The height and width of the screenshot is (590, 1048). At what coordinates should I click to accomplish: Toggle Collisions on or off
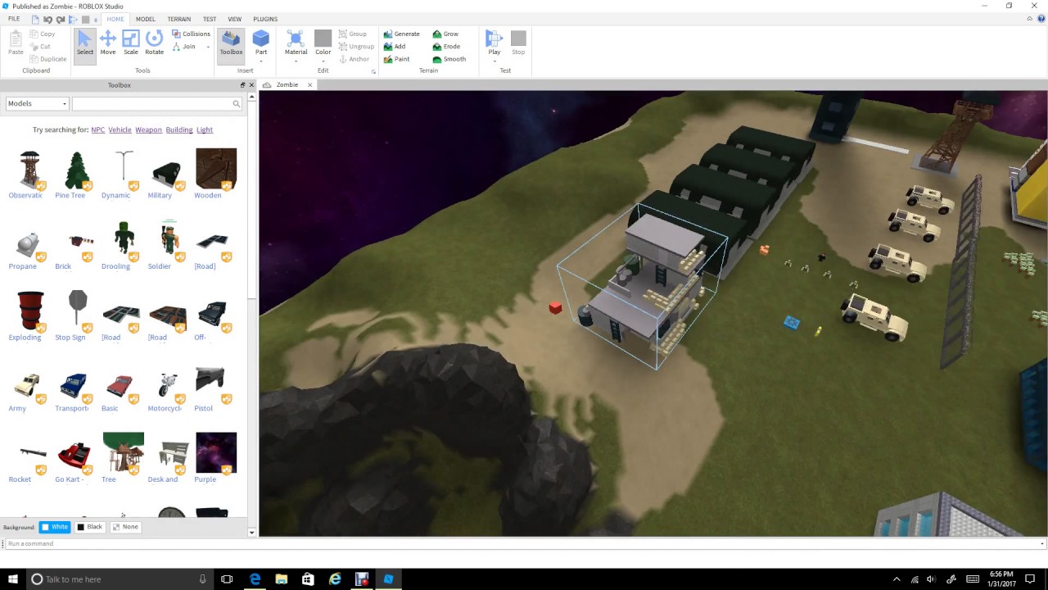point(192,34)
